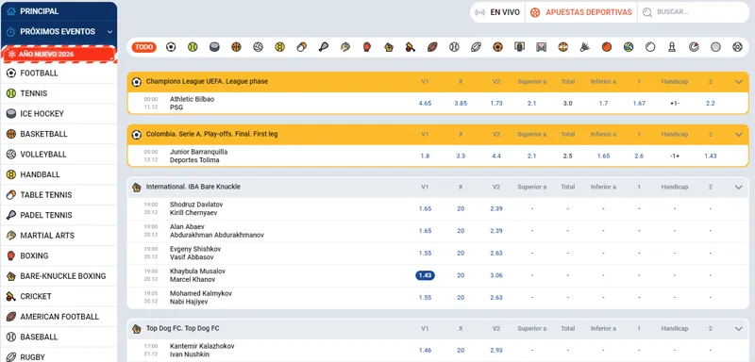Select the martial arts icon in top sports bar
Screen dimensions: 755x362
click(x=345, y=47)
